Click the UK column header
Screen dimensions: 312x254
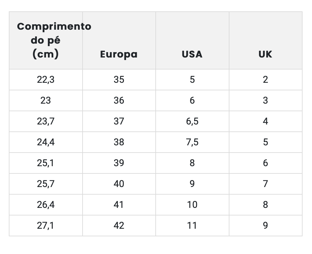point(265,54)
